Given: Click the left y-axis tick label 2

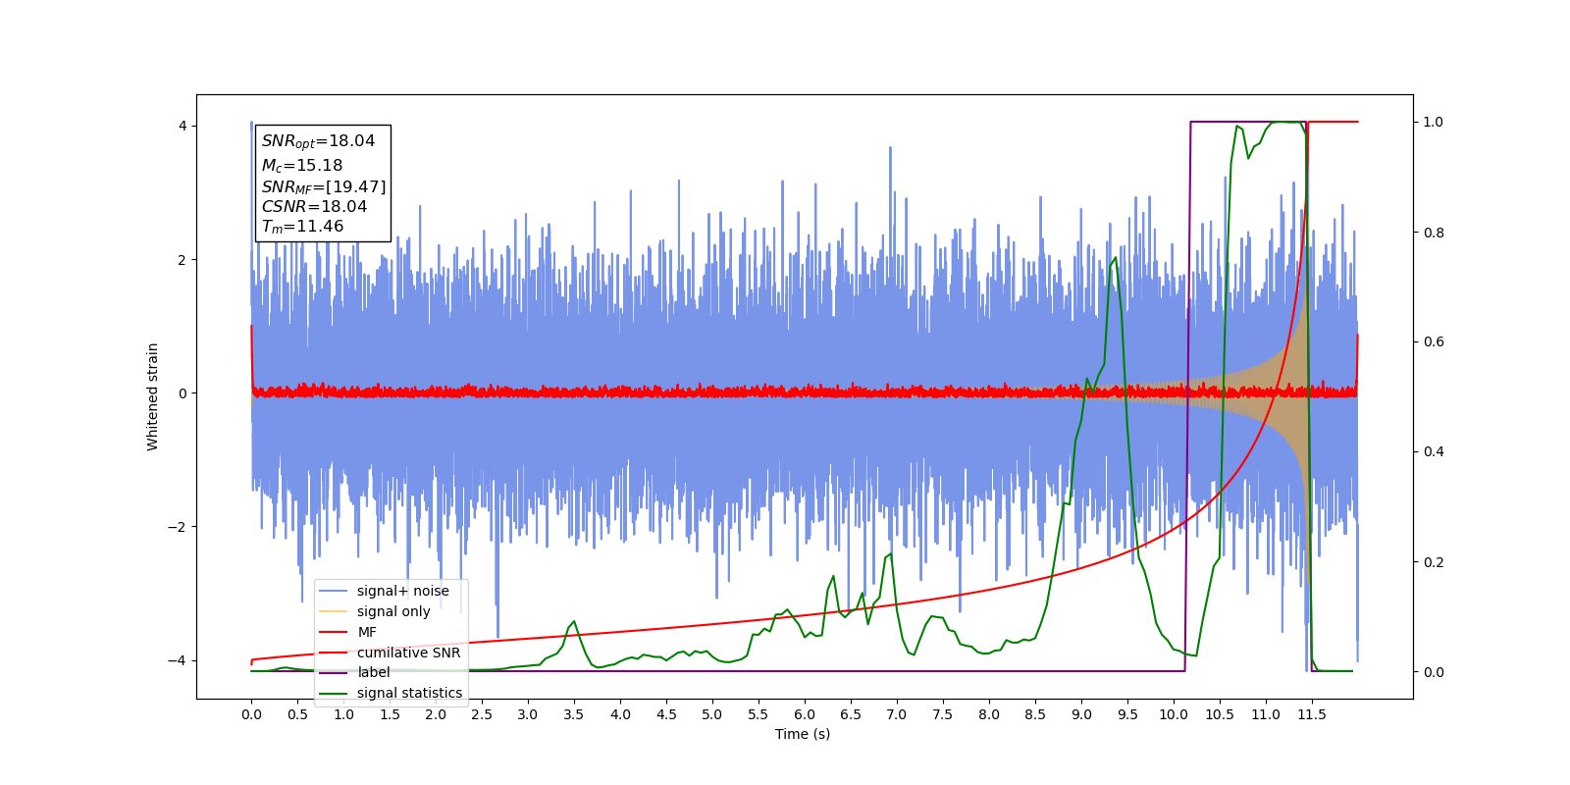Looking at the screenshot, I should coord(183,260).
